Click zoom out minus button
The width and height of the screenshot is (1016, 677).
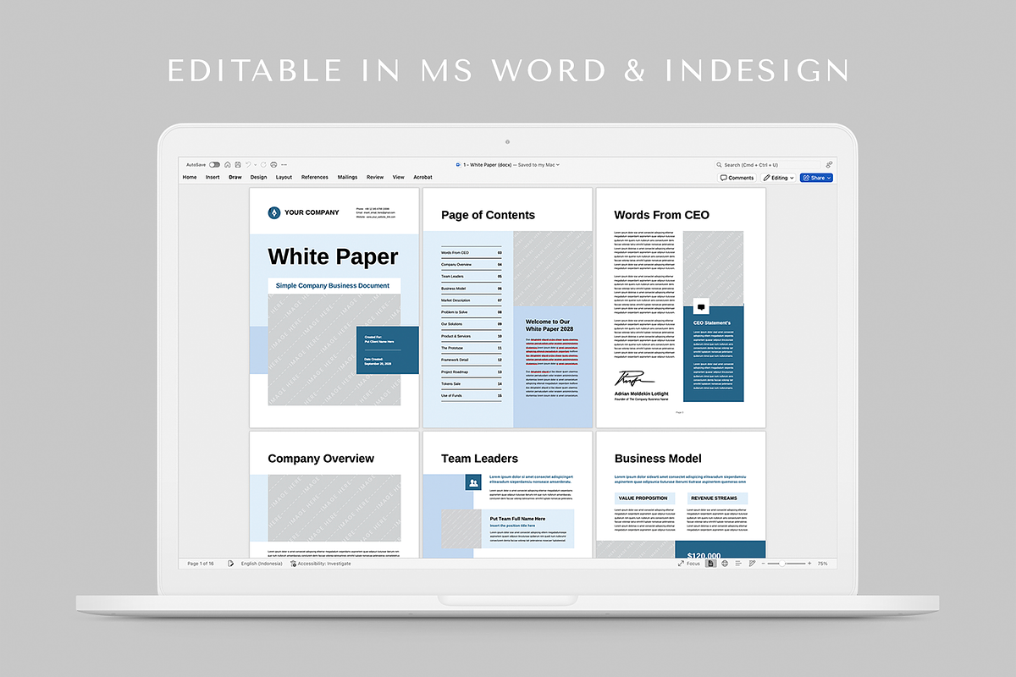(764, 564)
